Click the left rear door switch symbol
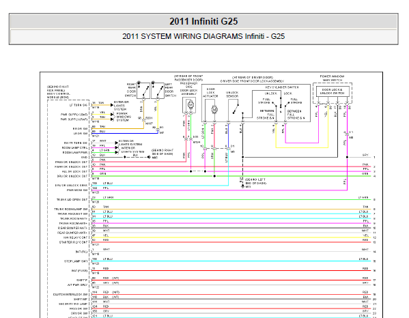 (158, 90)
